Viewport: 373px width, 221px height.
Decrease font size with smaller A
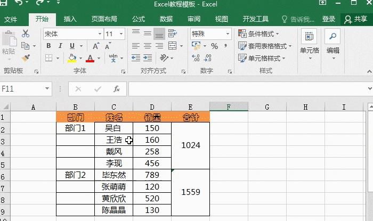(108, 46)
